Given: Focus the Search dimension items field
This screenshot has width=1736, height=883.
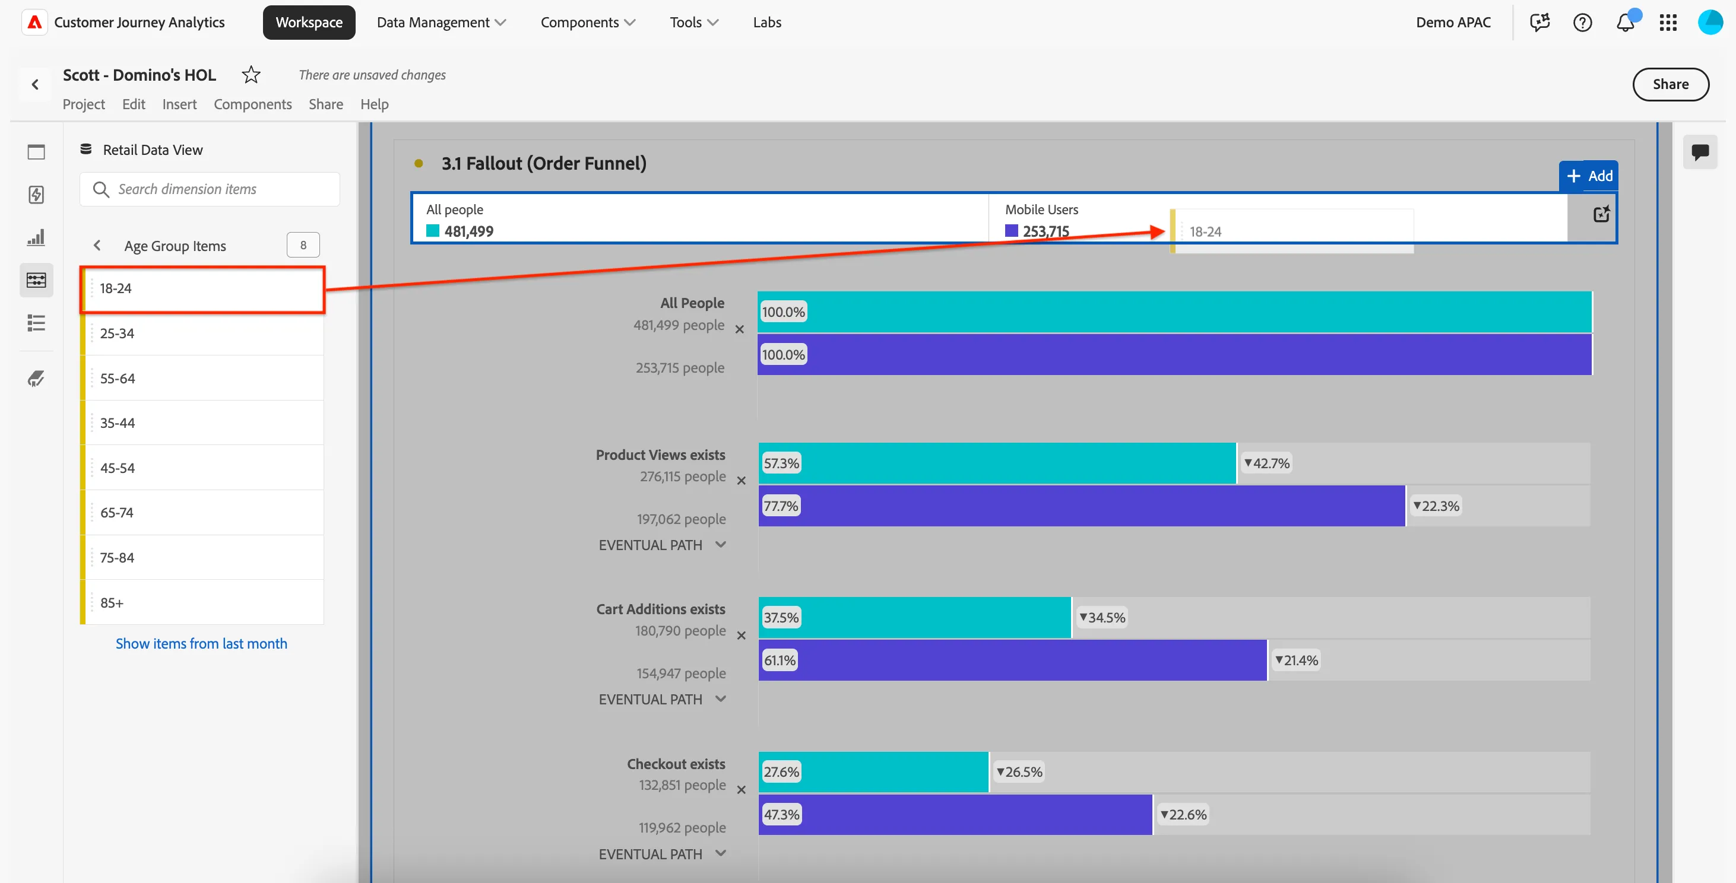Looking at the screenshot, I should 210,189.
